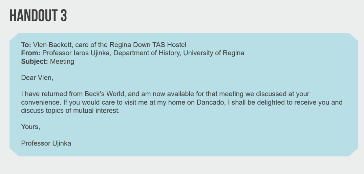This screenshot has width=364, height=174.
Task: Click the bold From: label
Action: pos(30,53)
